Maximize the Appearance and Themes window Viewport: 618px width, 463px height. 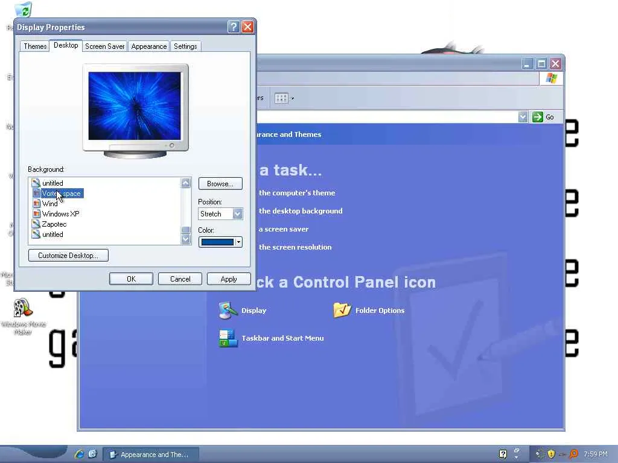click(x=541, y=64)
